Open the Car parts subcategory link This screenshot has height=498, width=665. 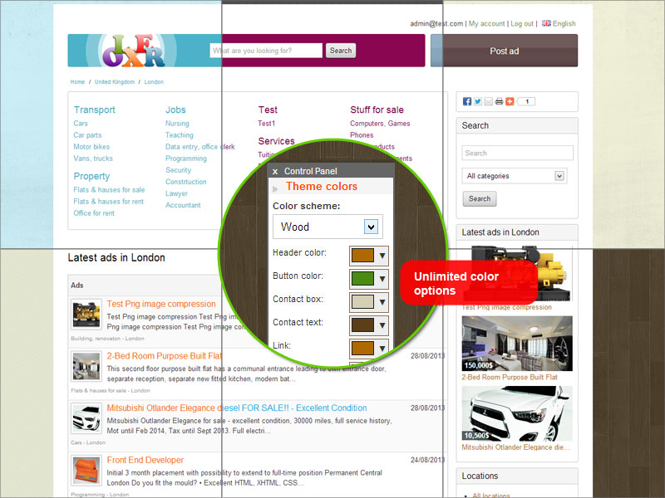pos(88,135)
